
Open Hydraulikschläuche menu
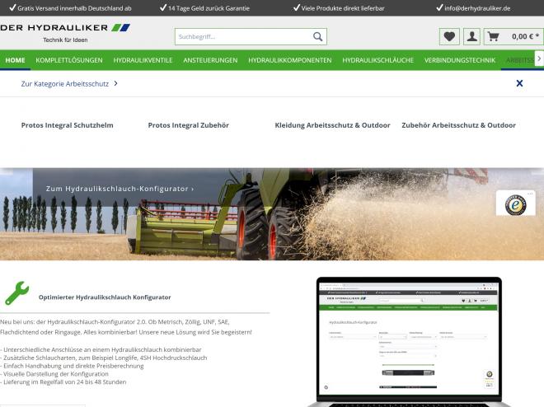[x=378, y=60]
